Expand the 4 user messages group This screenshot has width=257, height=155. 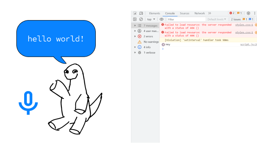(135, 31)
